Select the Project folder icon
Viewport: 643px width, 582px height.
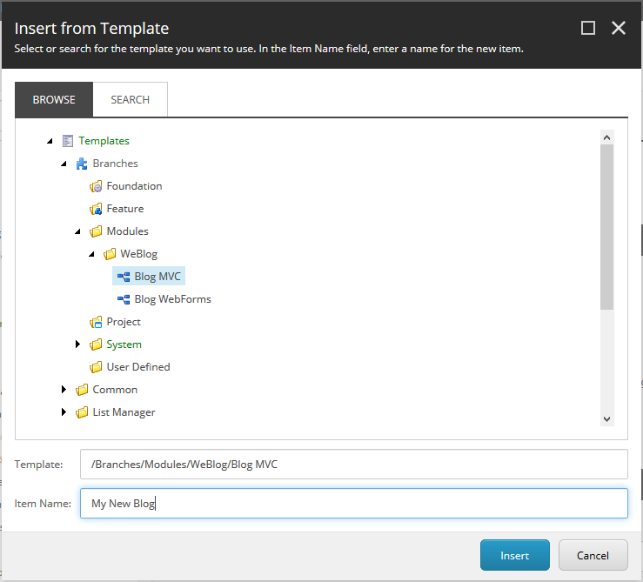point(96,323)
